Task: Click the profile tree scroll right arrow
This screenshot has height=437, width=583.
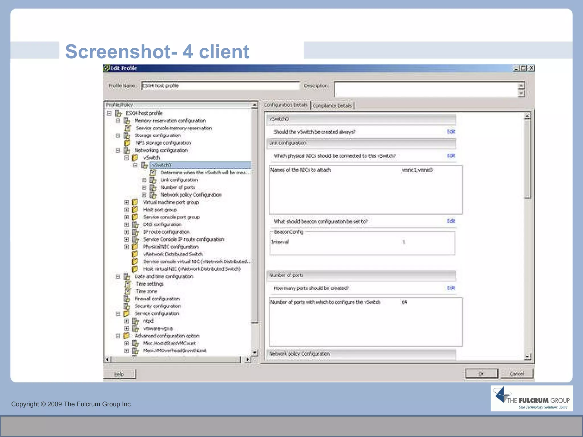Action: (x=247, y=360)
